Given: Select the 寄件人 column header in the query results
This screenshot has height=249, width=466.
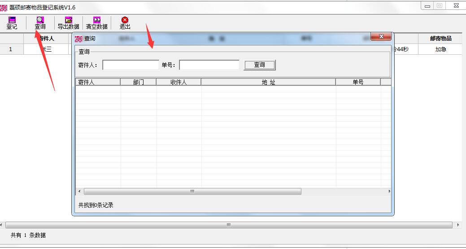Looking at the screenshot, I should (x=98, y=82).
